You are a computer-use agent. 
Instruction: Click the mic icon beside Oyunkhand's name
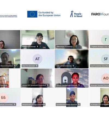(48, 85)
